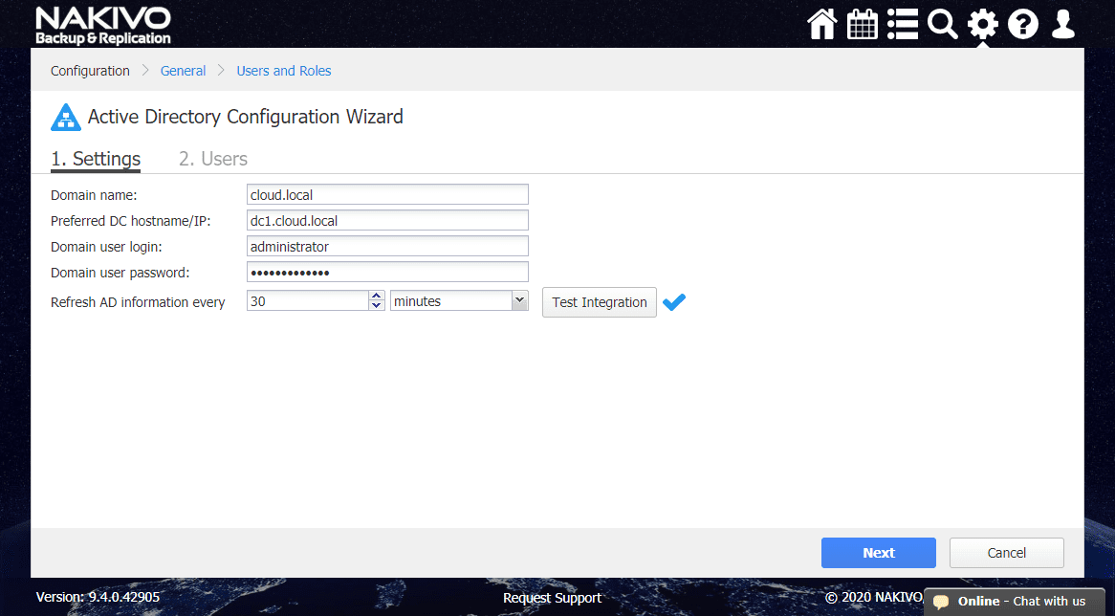
Task: Open the Calendar view icon
Action: click(x=862, y=24)
